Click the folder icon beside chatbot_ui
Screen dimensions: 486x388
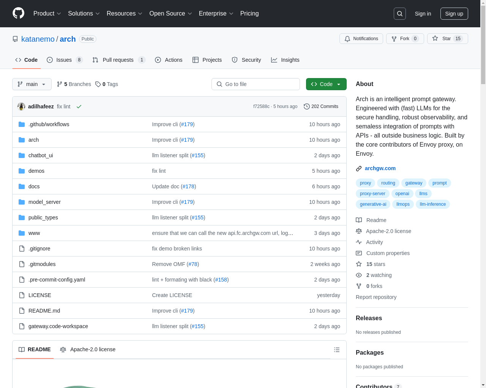click(22, 155)
